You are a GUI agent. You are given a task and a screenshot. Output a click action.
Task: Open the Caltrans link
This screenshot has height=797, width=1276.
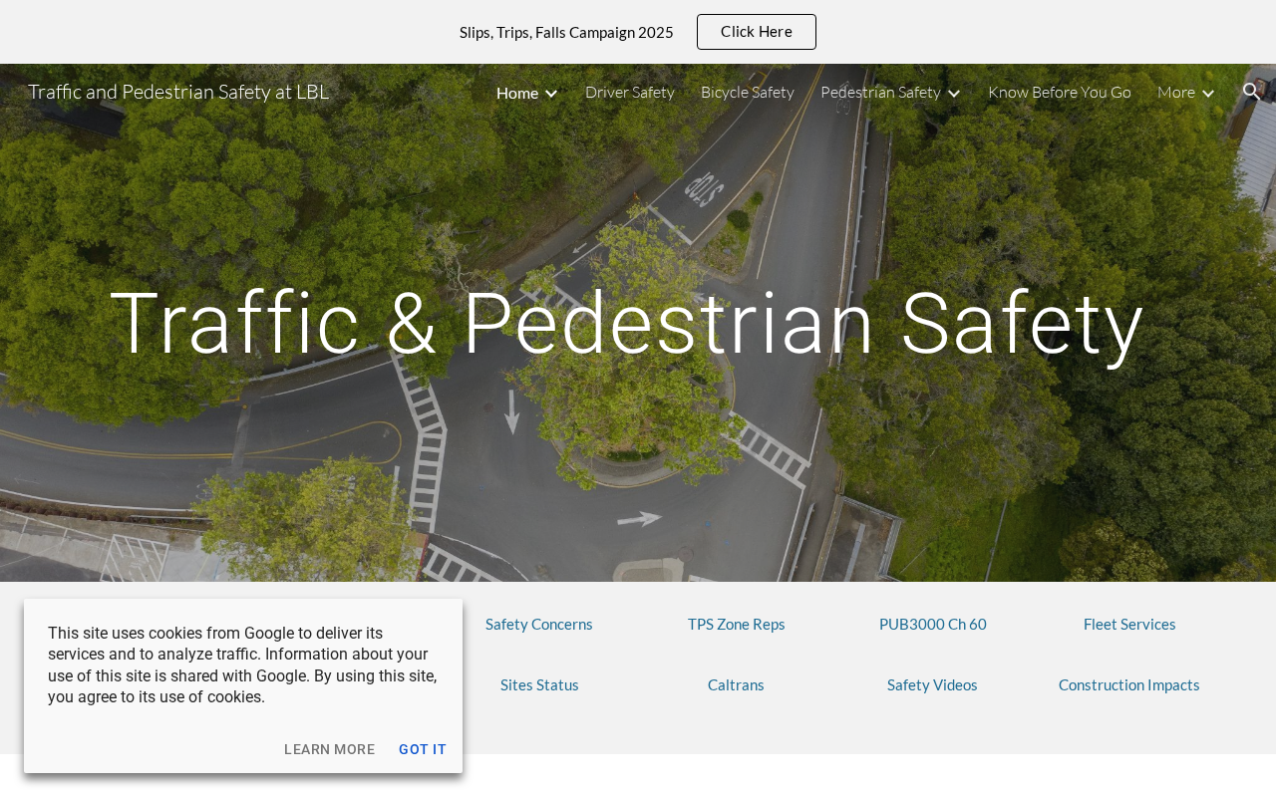pyautogui.click(x=736, y=685)
